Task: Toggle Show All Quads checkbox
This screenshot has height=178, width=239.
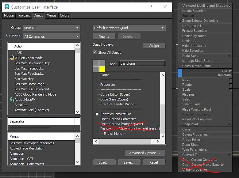Action: [95, 52]
